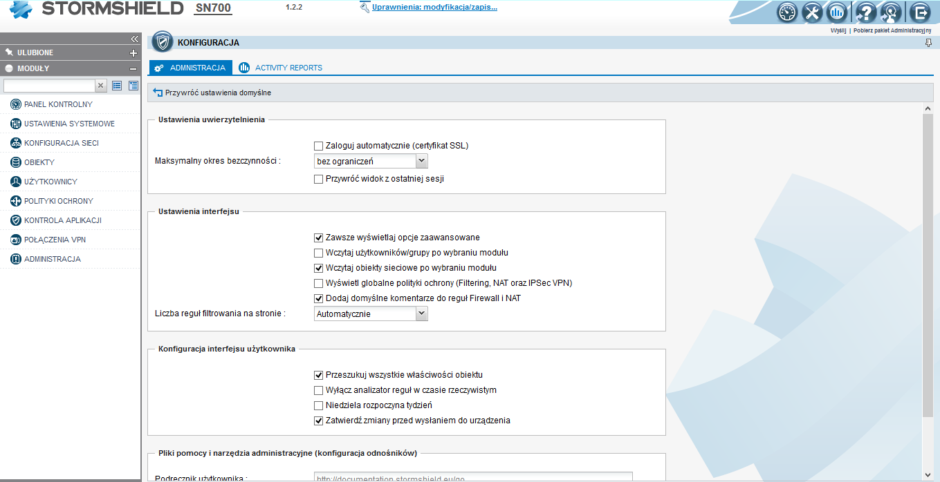
Task: Toggle Zatwierdź zmiany przed wysłaniem do urządzenia
Action: [318, 421]
